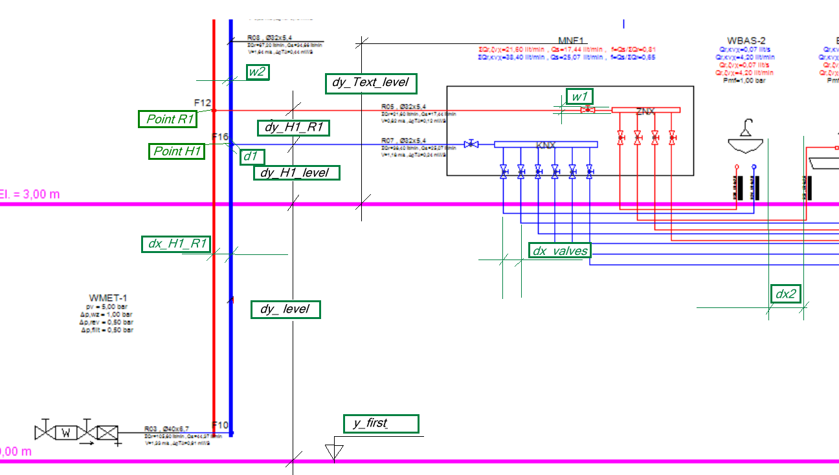Viewport: 839px width, 475px height.
Task: Select pipe label R03 Ø40x6,7
Action: (166, 429)
